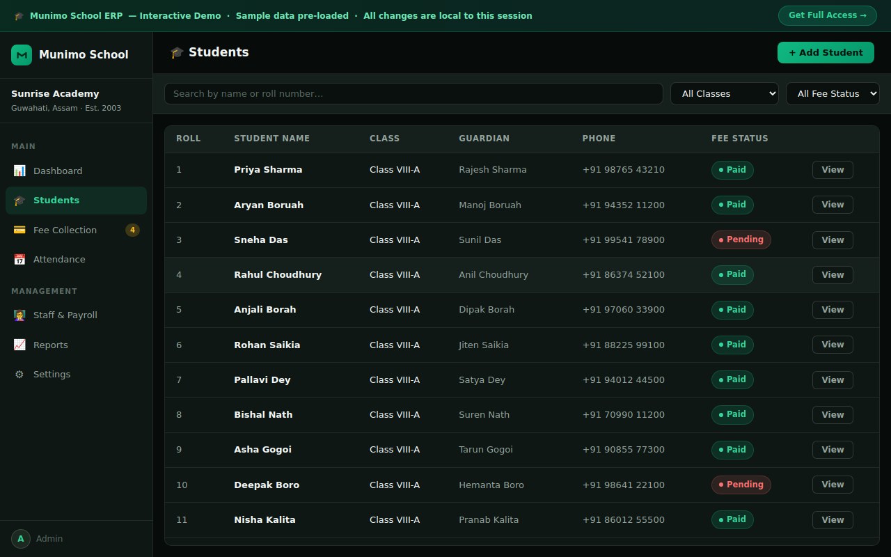The width and height of the screenshot is (891, 557).
Task: Click the Add Student button
Action: point(826,52)
